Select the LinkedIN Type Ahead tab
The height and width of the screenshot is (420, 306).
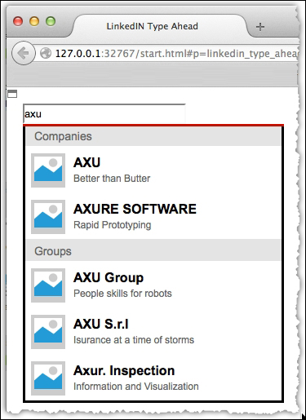(160, 26)
